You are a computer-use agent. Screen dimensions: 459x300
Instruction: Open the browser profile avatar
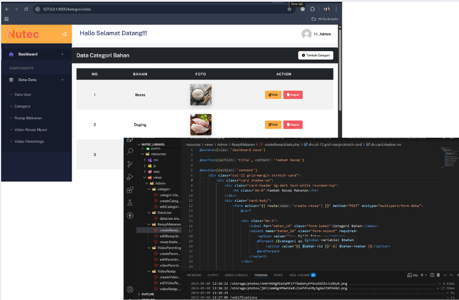click(327, 9)
